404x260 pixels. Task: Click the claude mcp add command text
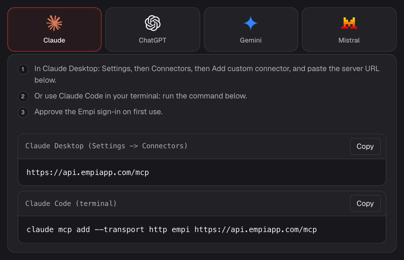click(x=172, y=230)
